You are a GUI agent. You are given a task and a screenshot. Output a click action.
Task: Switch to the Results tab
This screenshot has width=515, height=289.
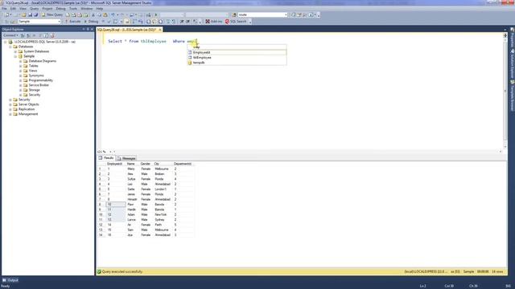(x=106, y=158)
